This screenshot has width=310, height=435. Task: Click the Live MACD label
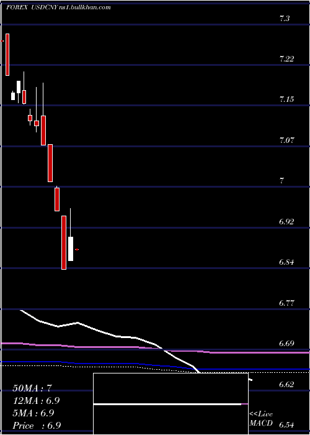pos(261,419)
